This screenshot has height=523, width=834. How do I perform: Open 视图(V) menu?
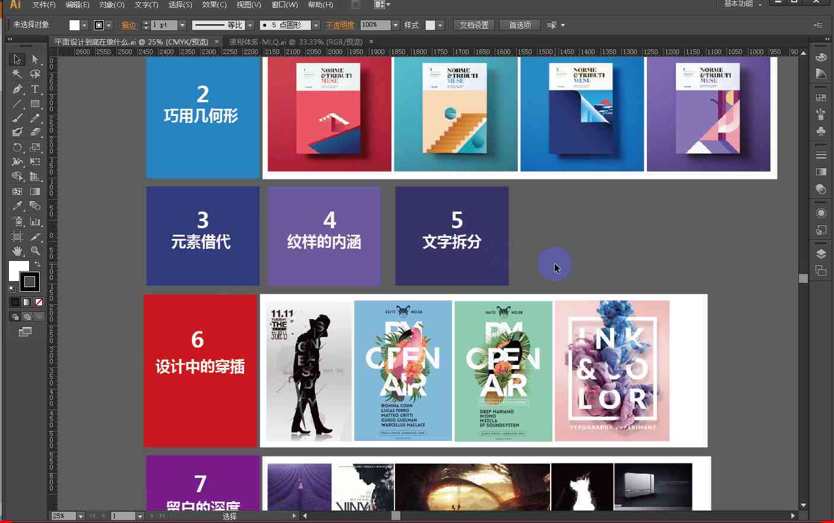[249, 5]
